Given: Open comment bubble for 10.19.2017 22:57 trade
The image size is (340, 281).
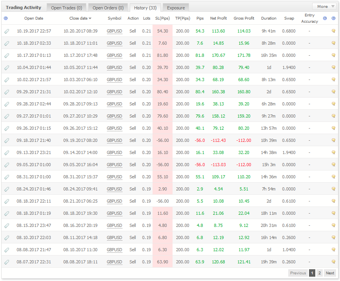Looking at the screenshot, I should [333, 31].
